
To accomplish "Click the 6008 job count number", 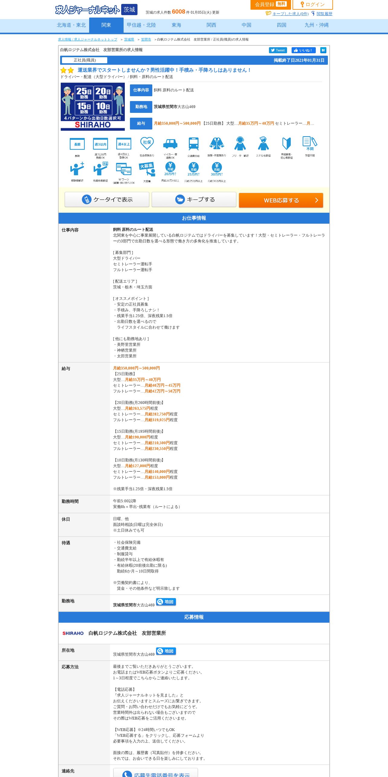I will (178, 11).
